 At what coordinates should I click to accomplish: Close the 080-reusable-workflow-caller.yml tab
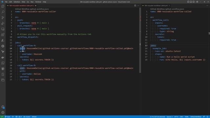pos(36,6)
